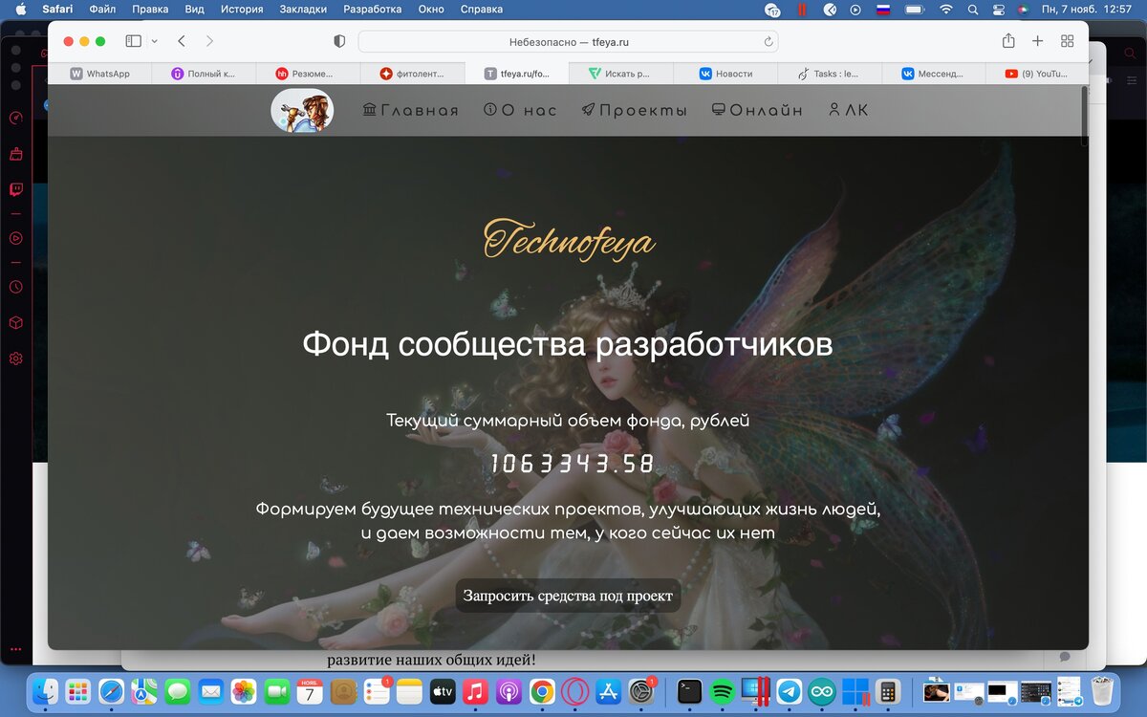
Task: Add a new Safari tab
Action: tap(1037, 41)
